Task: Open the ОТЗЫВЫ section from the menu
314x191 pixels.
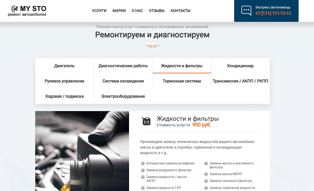Action: [x=156, y=11]
